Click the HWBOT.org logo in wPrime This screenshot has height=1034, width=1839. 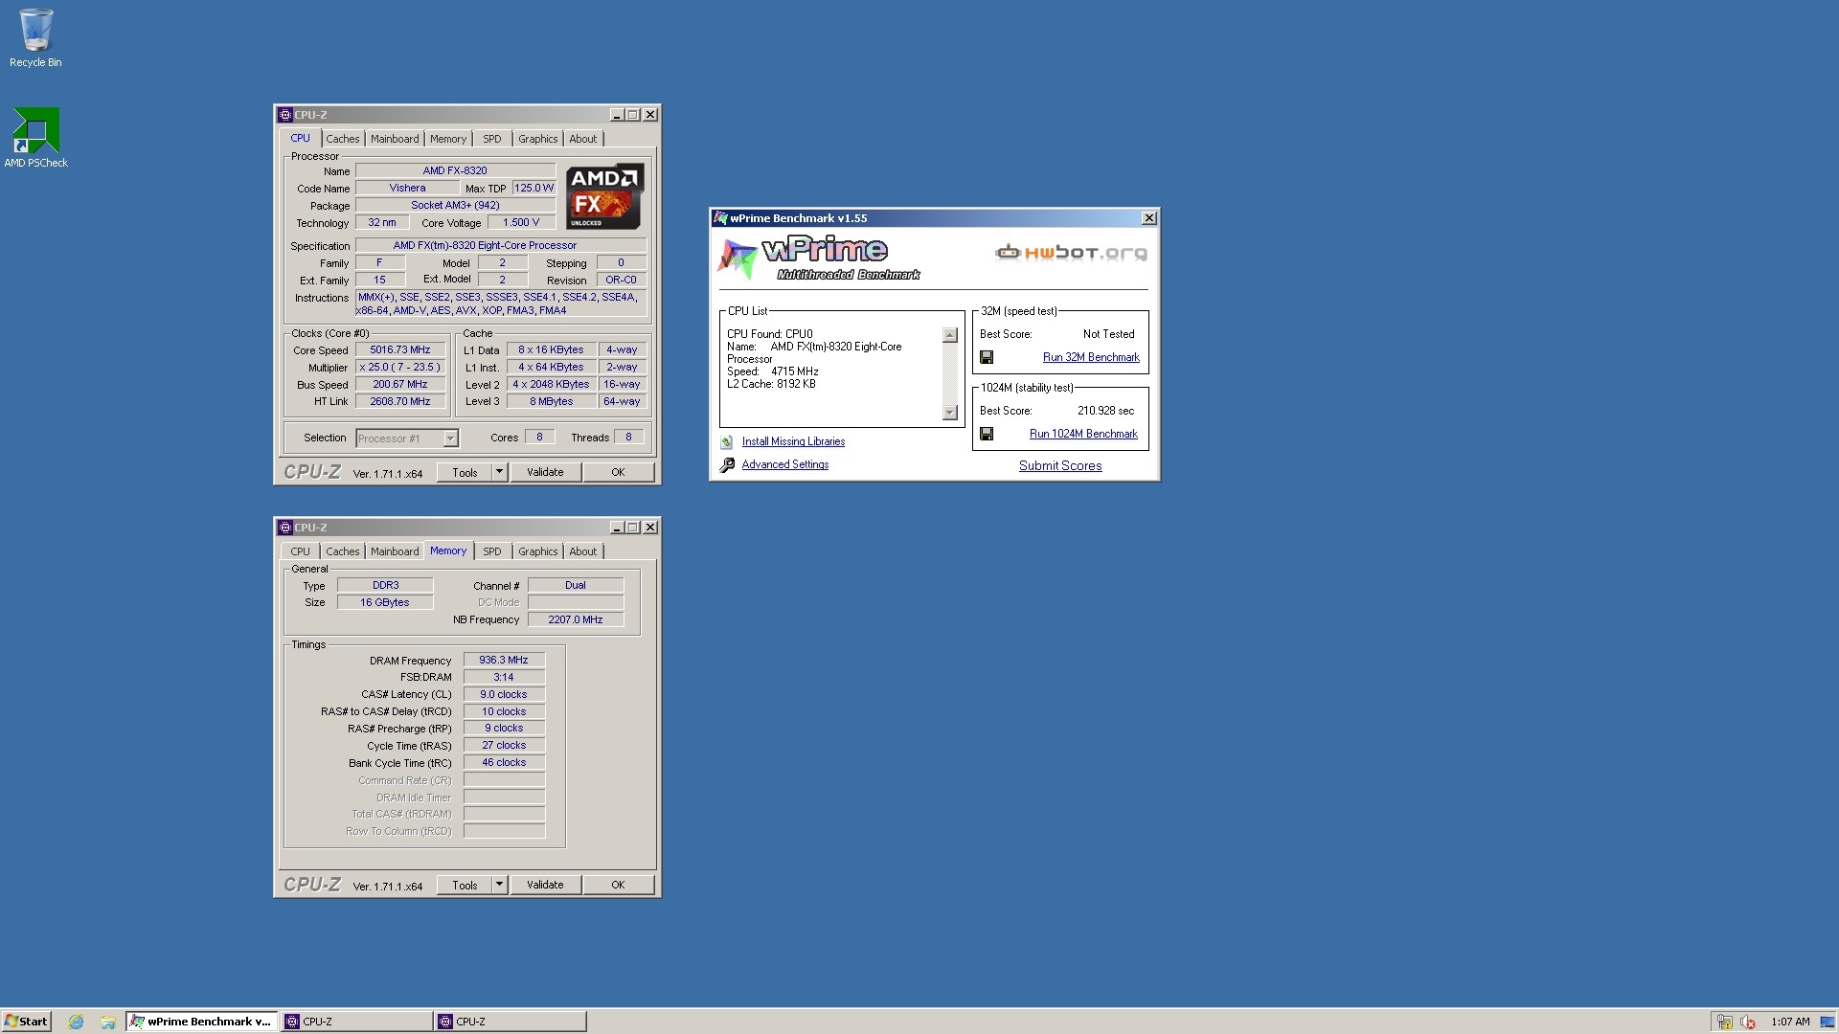(1071, 253)
